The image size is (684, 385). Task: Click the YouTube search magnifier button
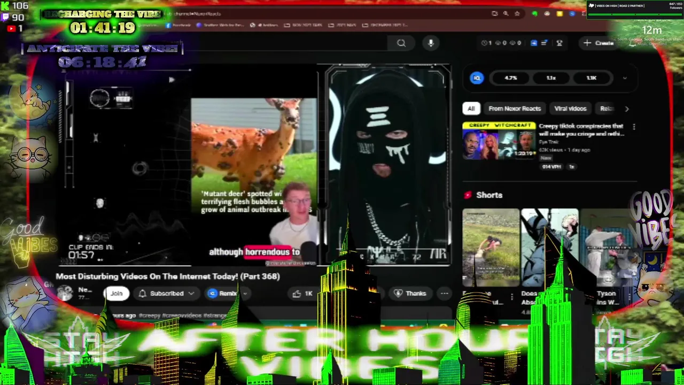coord(401,43)
